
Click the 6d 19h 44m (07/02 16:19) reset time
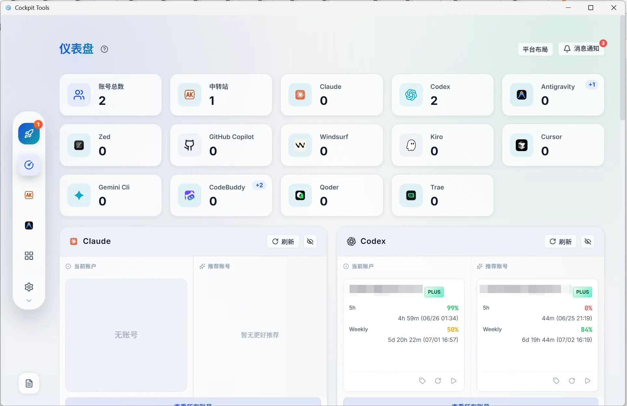[557, 340]
